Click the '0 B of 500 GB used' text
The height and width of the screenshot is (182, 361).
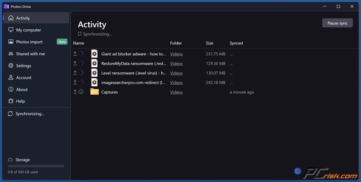(x=22, y=172)
